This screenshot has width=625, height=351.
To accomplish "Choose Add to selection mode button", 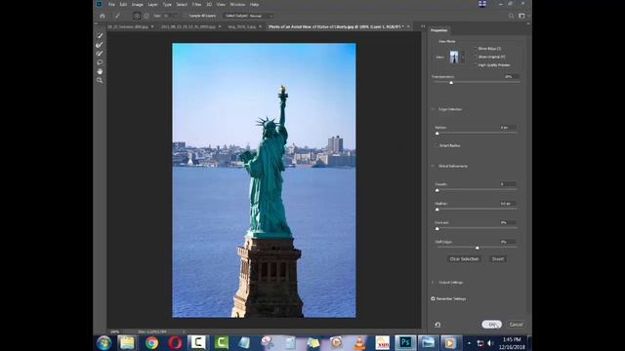I will [137, 16].
